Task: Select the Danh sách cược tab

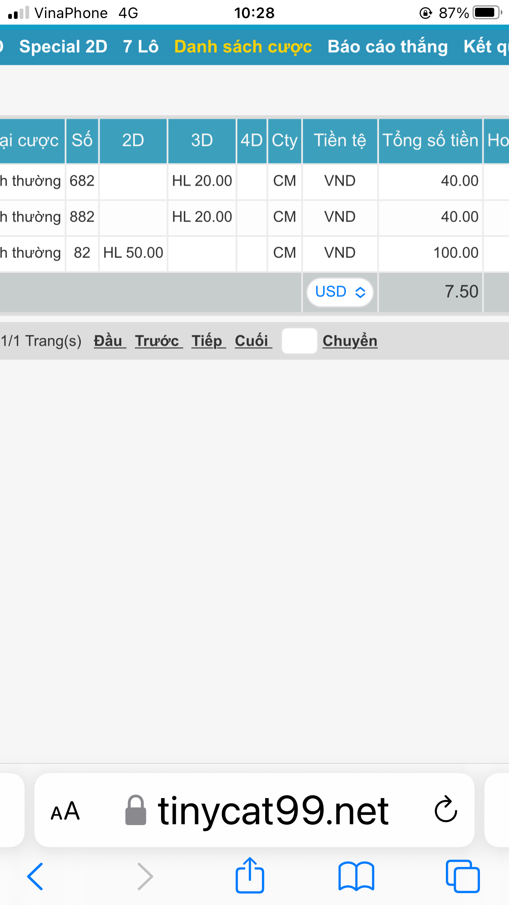Action: [243, 46]
